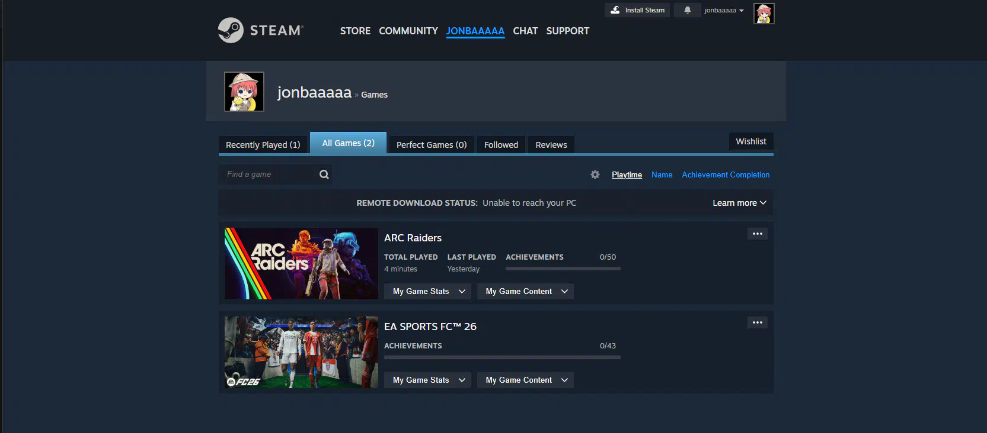987x433 pixels.
Task: Sort games by Achievement Completion
Action: 726,175
